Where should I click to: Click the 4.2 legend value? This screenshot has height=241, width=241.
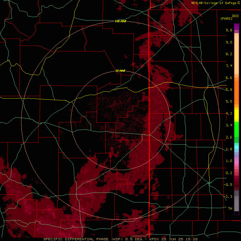click(229, 114)
